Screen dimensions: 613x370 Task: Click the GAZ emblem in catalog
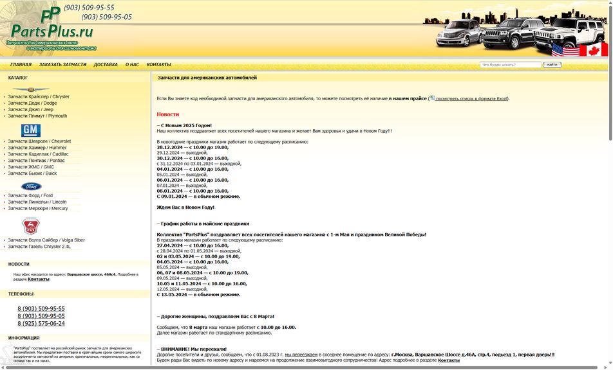30,227
